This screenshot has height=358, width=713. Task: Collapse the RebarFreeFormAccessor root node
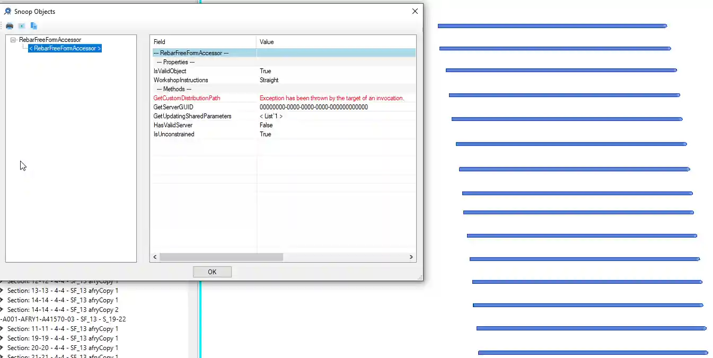click(13, 40)
